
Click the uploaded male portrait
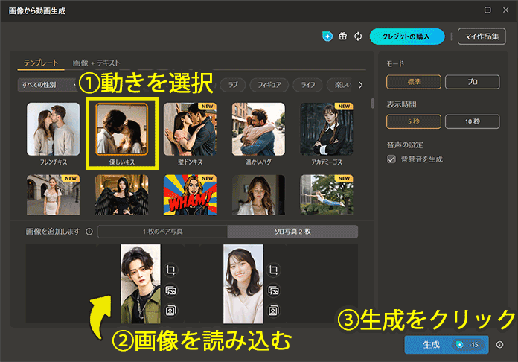tap(141, 284)
